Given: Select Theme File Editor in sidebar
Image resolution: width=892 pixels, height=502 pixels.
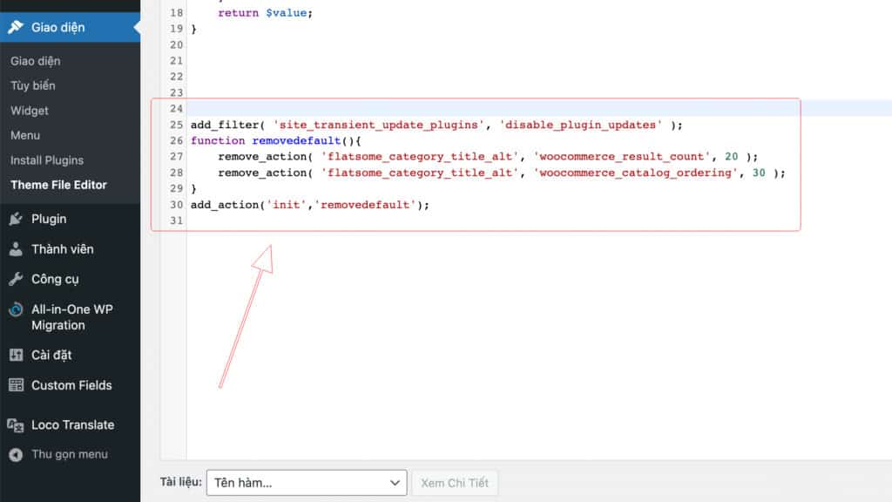Looking at the screenshot, I should tap(58, 185).
